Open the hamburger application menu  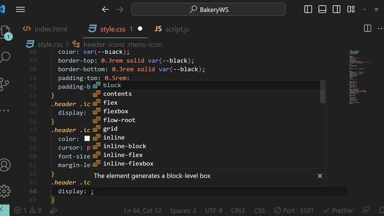tap(20, 10)
